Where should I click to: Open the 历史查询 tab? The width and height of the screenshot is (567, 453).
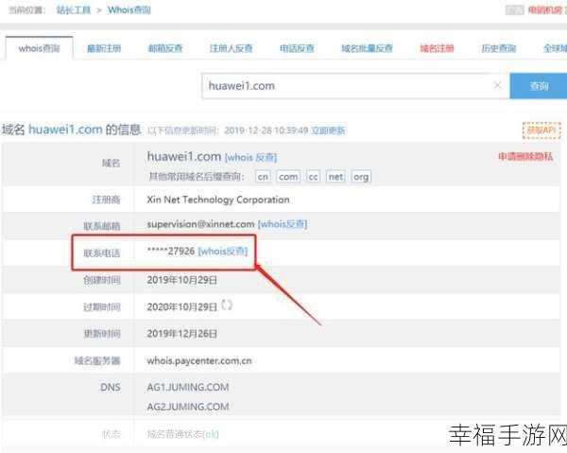(x=499, y=48)
